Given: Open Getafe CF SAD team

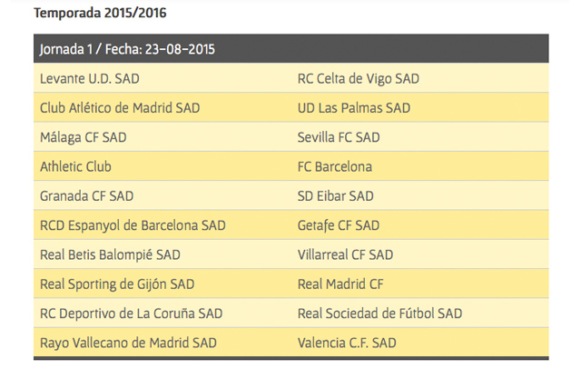Looking at the screenshot, I should 339,225.
